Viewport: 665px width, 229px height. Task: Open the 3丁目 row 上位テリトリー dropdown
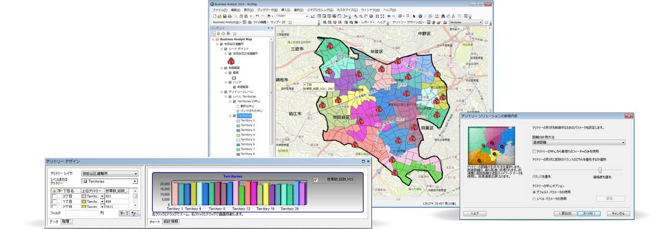102,196
